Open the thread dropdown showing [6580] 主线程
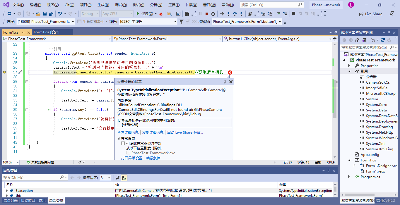This screenshot has height=205, width=400. tap(148, 22)
